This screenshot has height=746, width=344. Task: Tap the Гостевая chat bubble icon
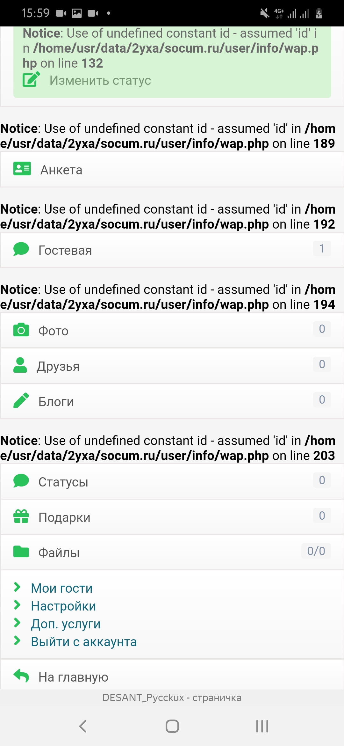coord(21,249)
